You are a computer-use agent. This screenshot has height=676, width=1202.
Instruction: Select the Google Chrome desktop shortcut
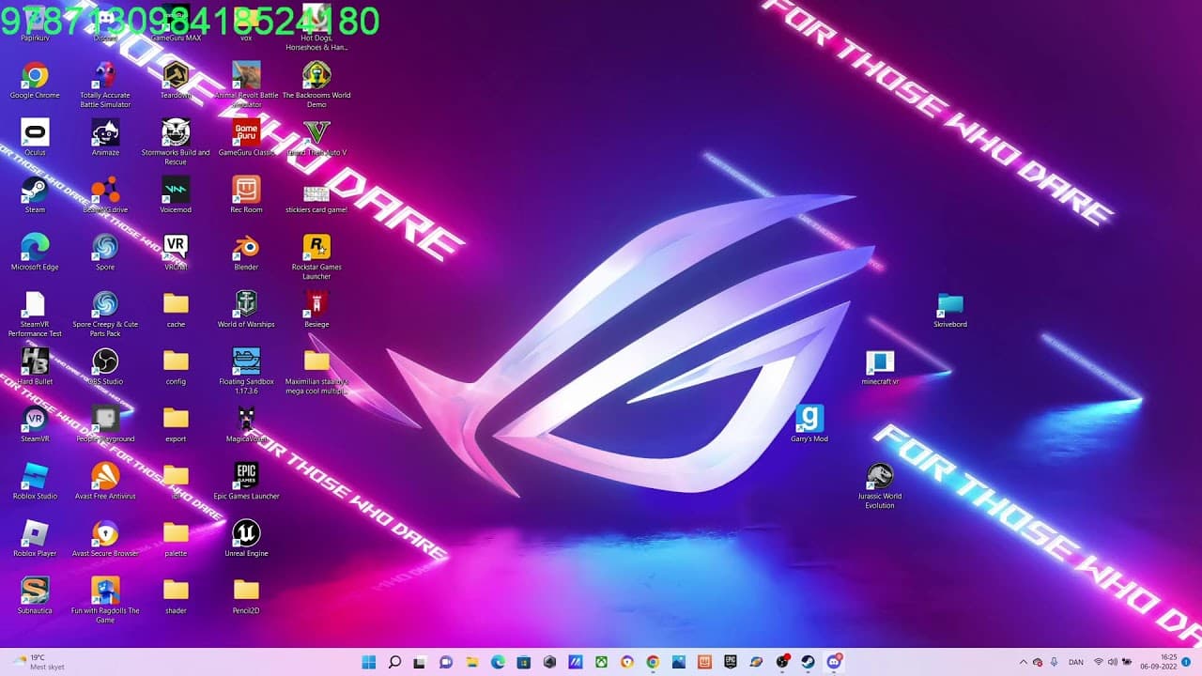pyautogui.click(x=35, y=81)
